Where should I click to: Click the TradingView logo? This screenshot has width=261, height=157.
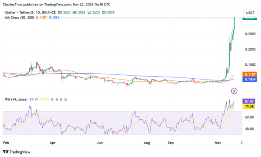17,152
